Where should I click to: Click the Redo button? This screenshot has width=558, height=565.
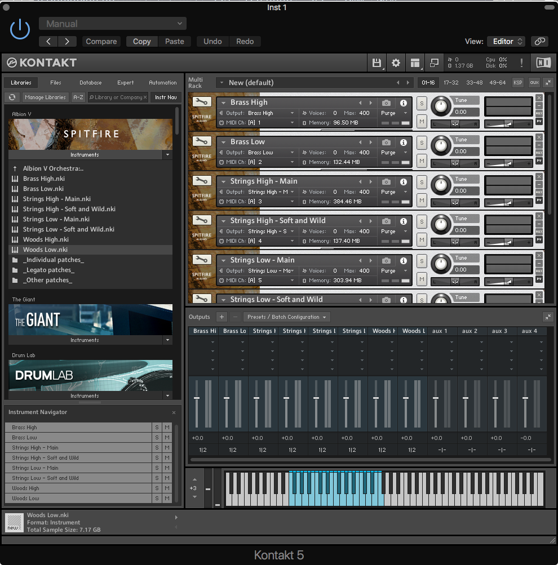click(x=245, y=42)
